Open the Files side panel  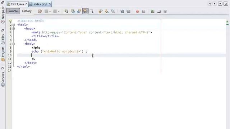point(3,39)
